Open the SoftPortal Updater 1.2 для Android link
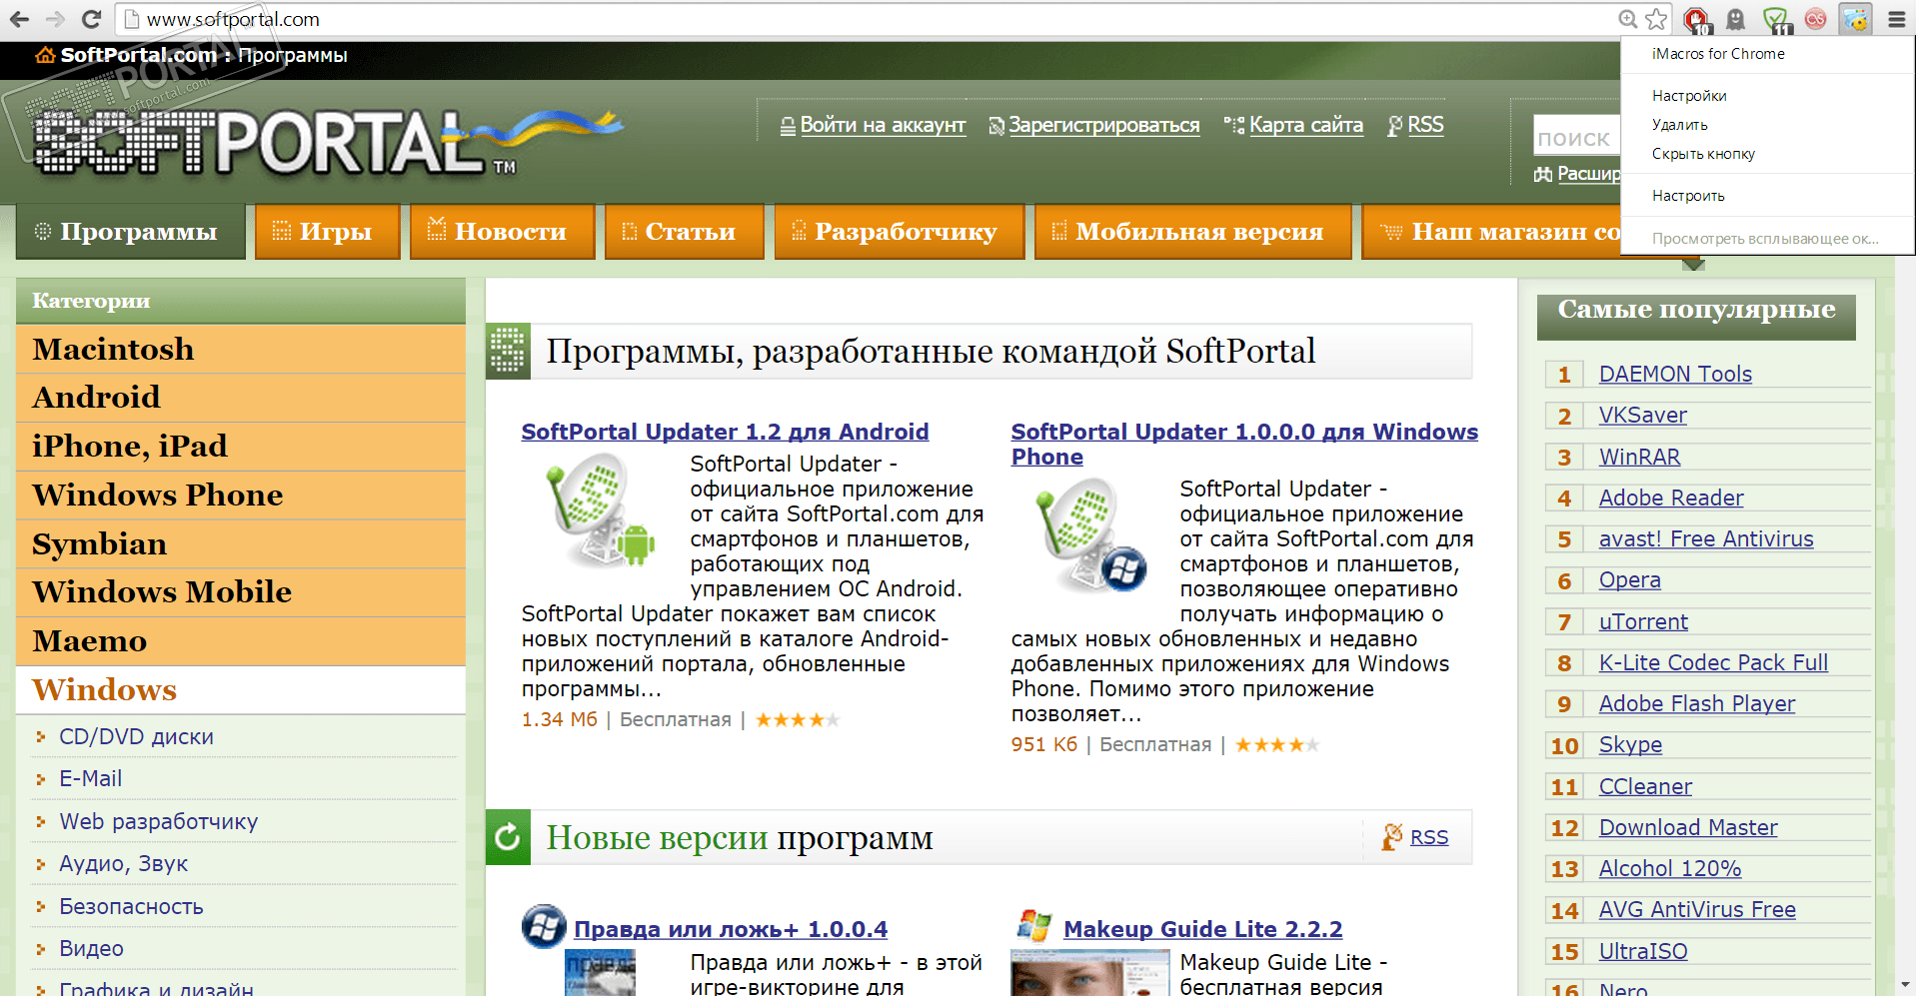The image size is (1916, 996). click(x=725, y=432)
